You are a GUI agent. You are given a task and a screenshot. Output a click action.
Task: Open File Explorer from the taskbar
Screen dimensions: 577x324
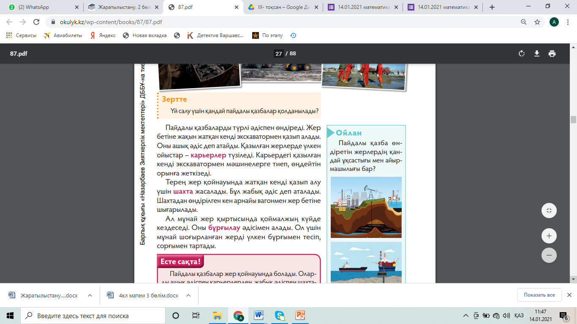point(218,315)
